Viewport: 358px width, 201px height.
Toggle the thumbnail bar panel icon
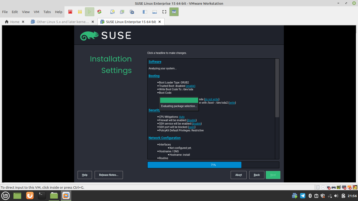155,12
